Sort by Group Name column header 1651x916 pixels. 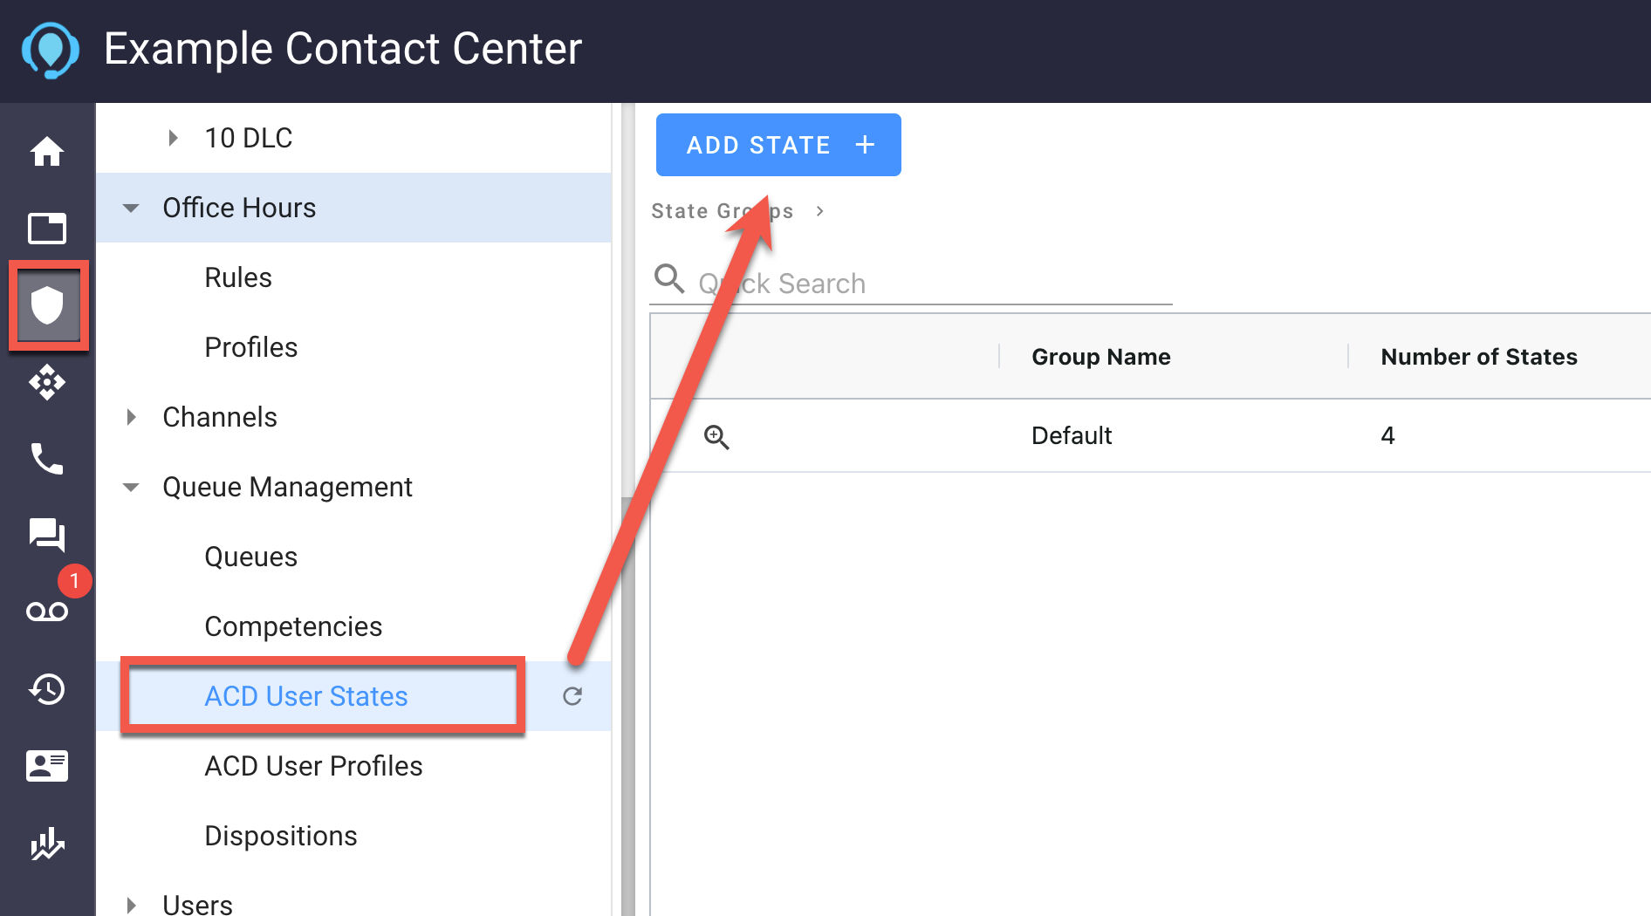point(1101,357)
